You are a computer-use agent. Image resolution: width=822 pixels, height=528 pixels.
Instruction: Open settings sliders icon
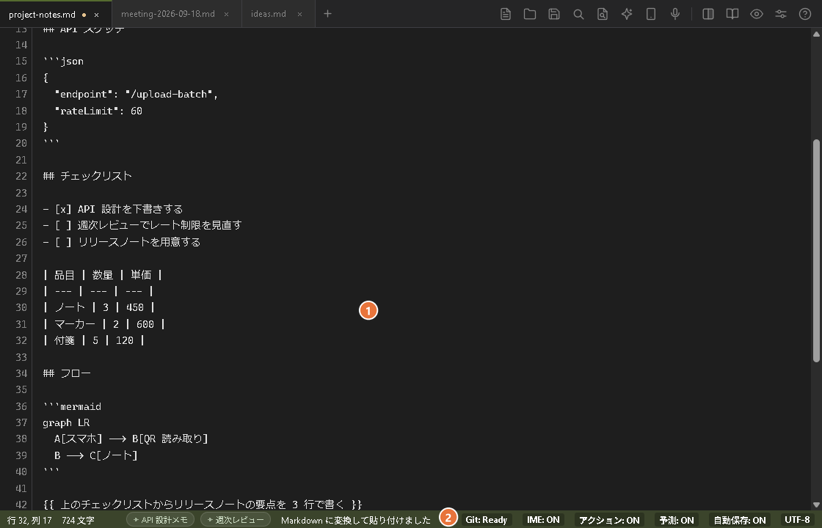(781, 14)
